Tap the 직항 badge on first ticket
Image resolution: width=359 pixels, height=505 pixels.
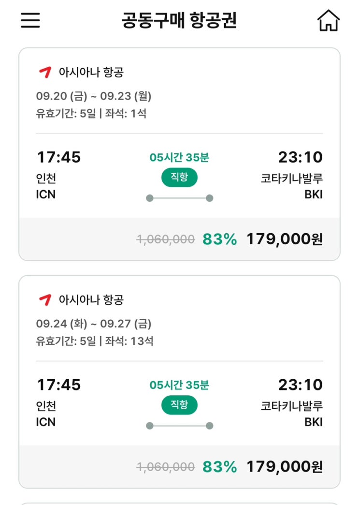point(179,178)
